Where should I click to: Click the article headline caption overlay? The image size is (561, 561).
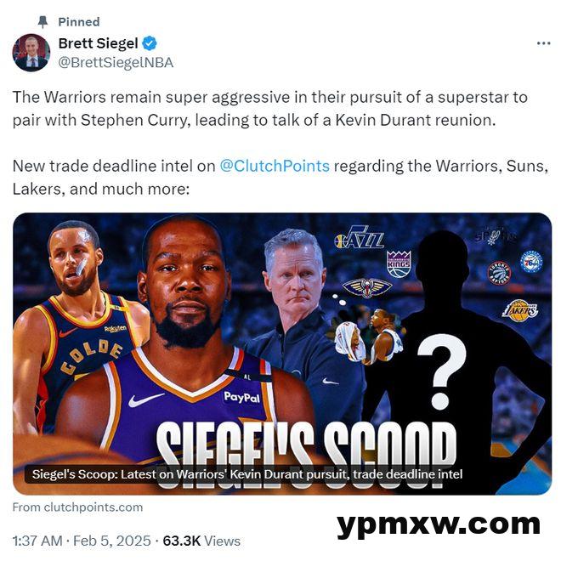[x=247, y=474]
